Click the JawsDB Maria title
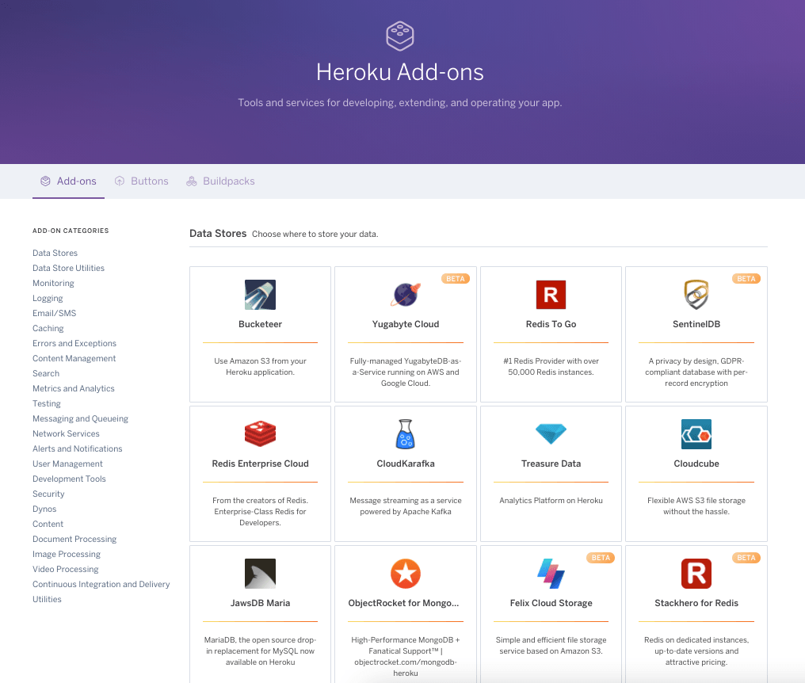 coord(261,604)
